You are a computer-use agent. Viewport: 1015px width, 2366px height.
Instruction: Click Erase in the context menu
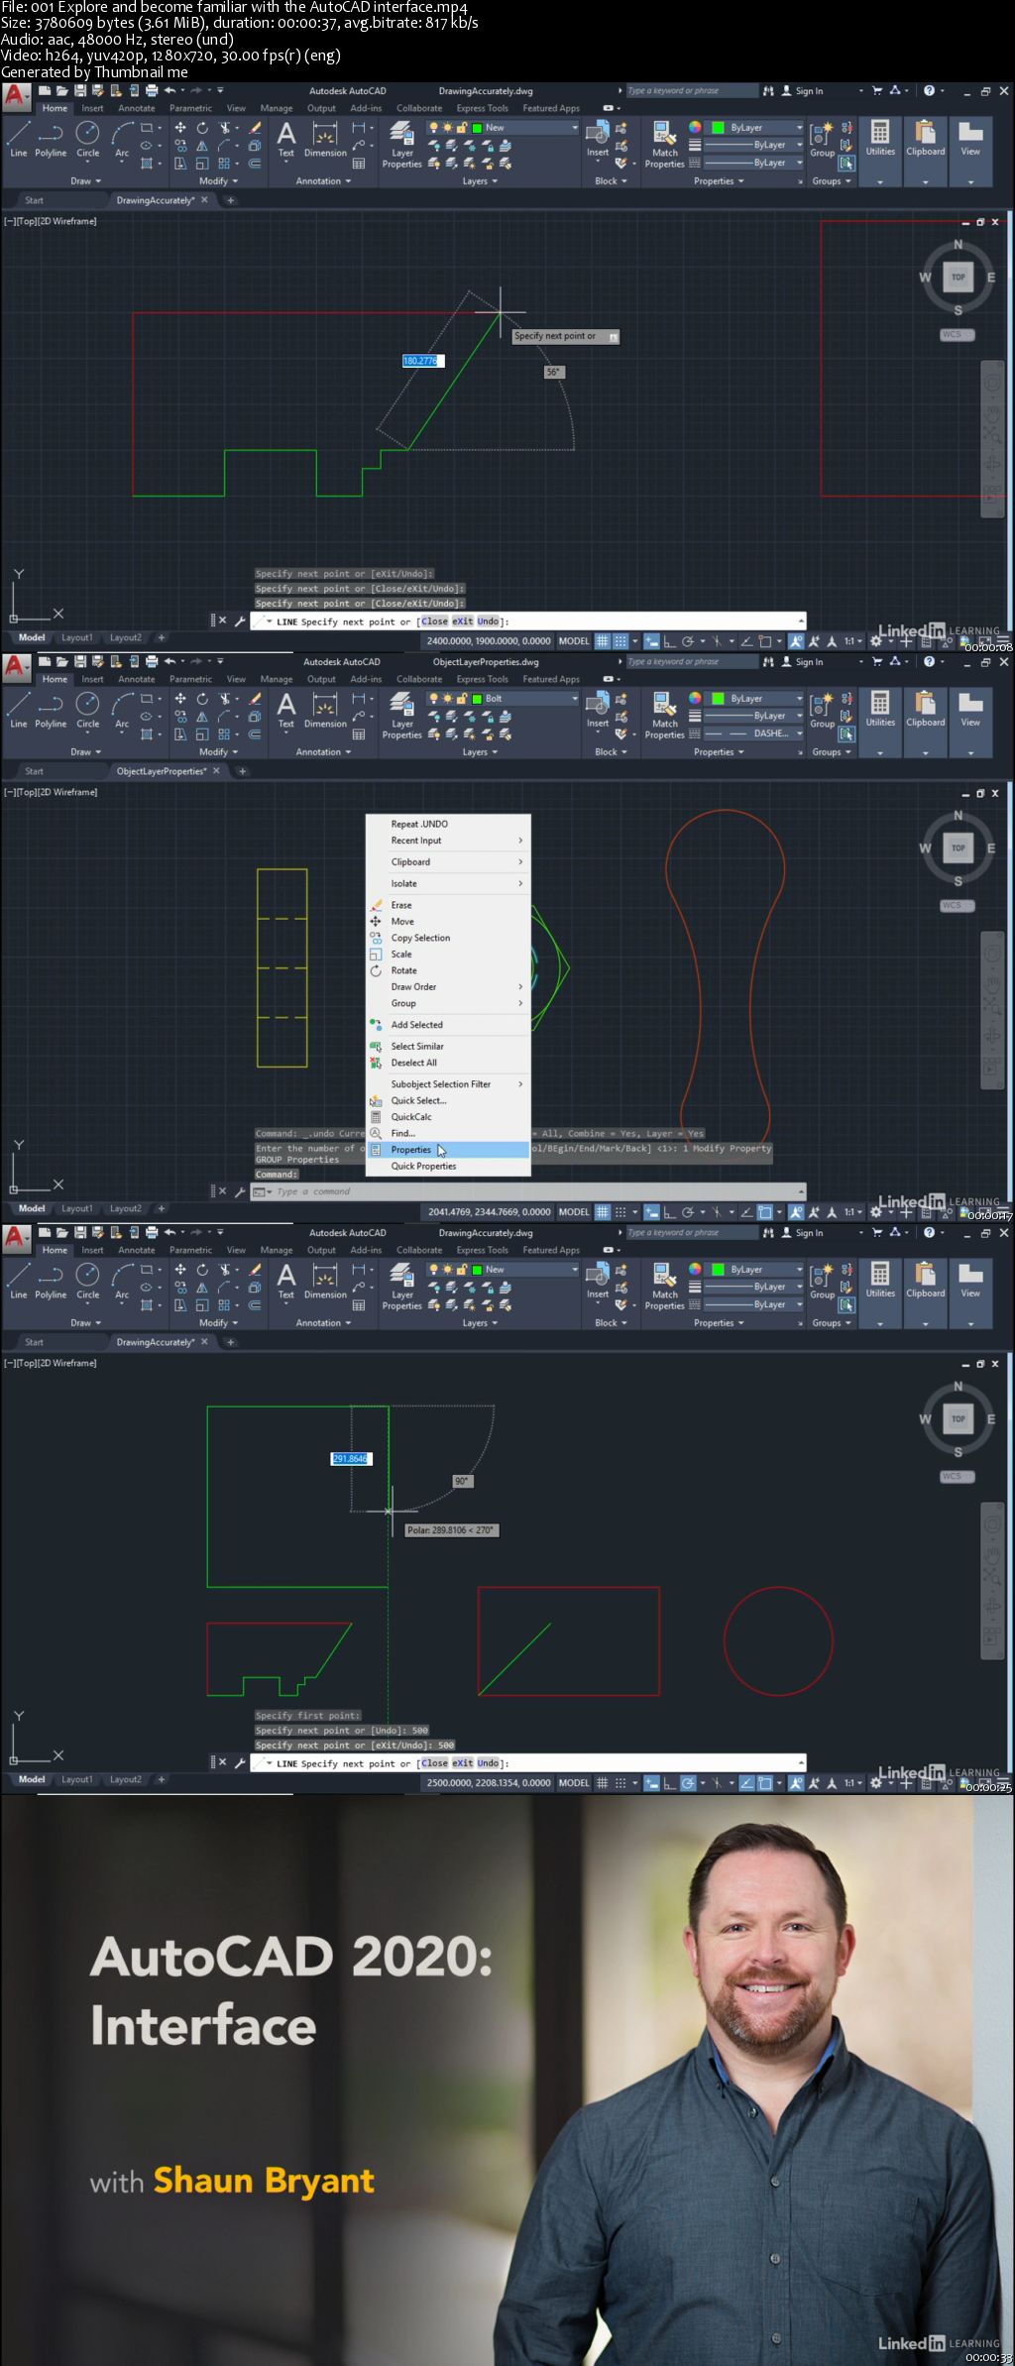[x=401, y=905]
